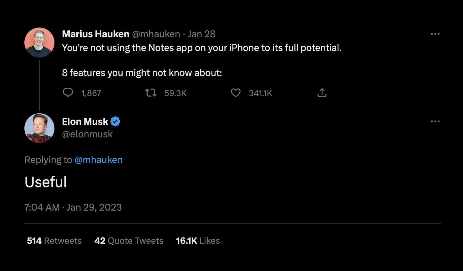Click the 7:04 AM Jan 29 timestamp
463x271 pixels.
coord(73,207)
